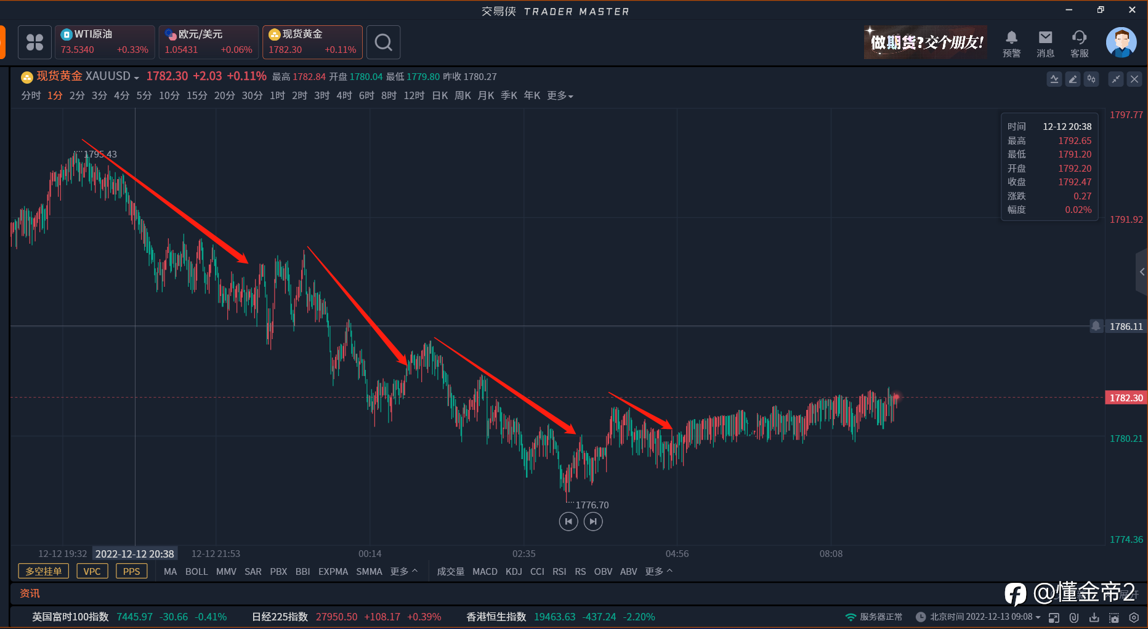Expand the right side panel arrow
Screen dimensions: 1148x629
pos(1142,271)
